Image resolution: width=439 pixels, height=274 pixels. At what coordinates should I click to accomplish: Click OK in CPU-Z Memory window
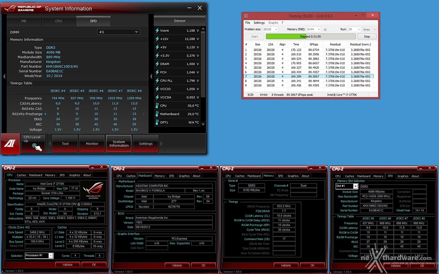coord(312,265)
